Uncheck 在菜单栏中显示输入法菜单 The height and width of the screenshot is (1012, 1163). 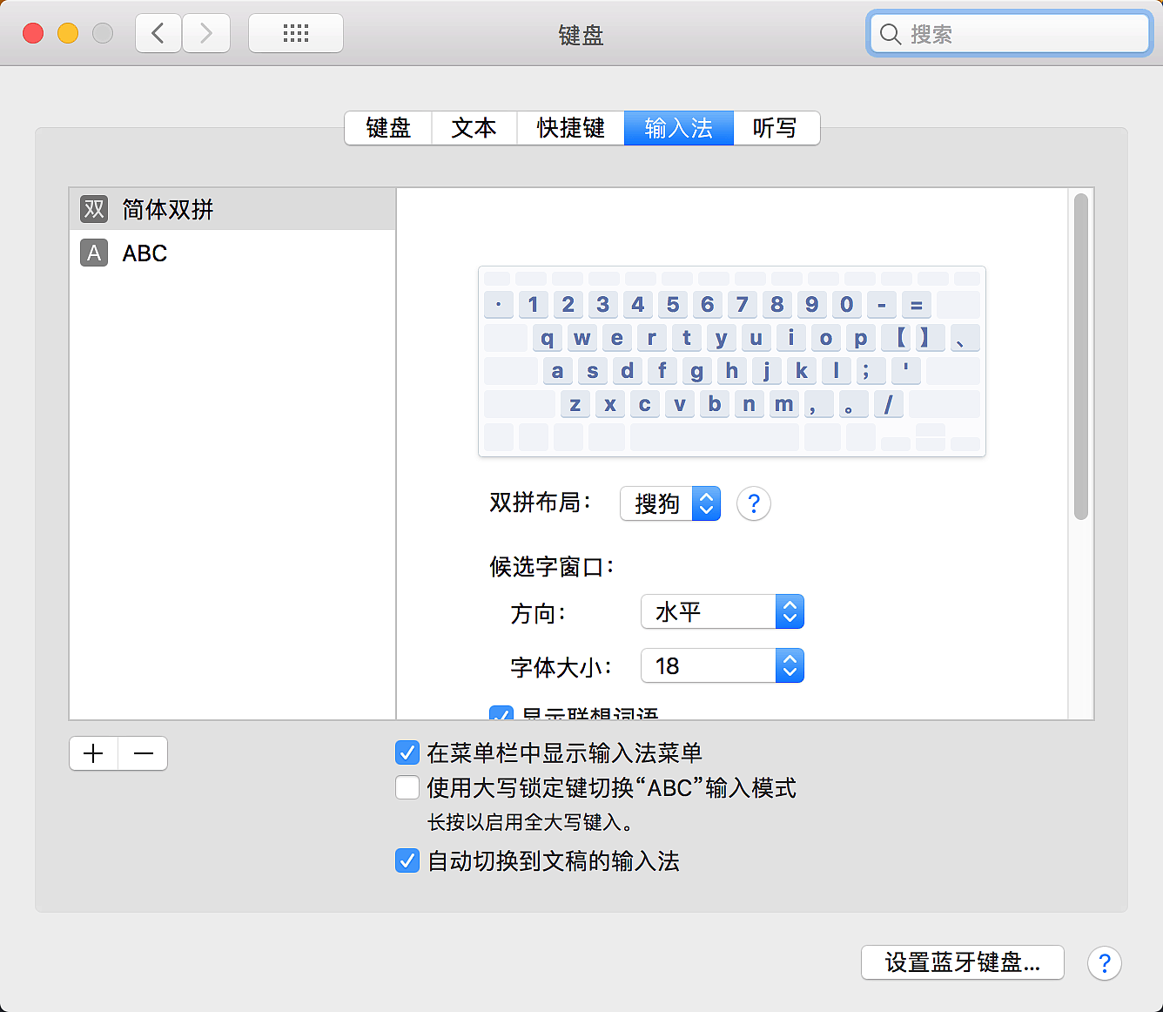tap(407, 752)
